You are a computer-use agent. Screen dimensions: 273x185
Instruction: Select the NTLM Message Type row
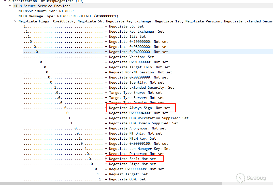click(x=68, y=16)
